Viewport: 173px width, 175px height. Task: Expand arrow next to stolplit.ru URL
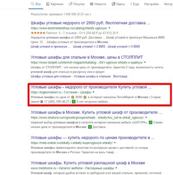(x=145, y=62)
